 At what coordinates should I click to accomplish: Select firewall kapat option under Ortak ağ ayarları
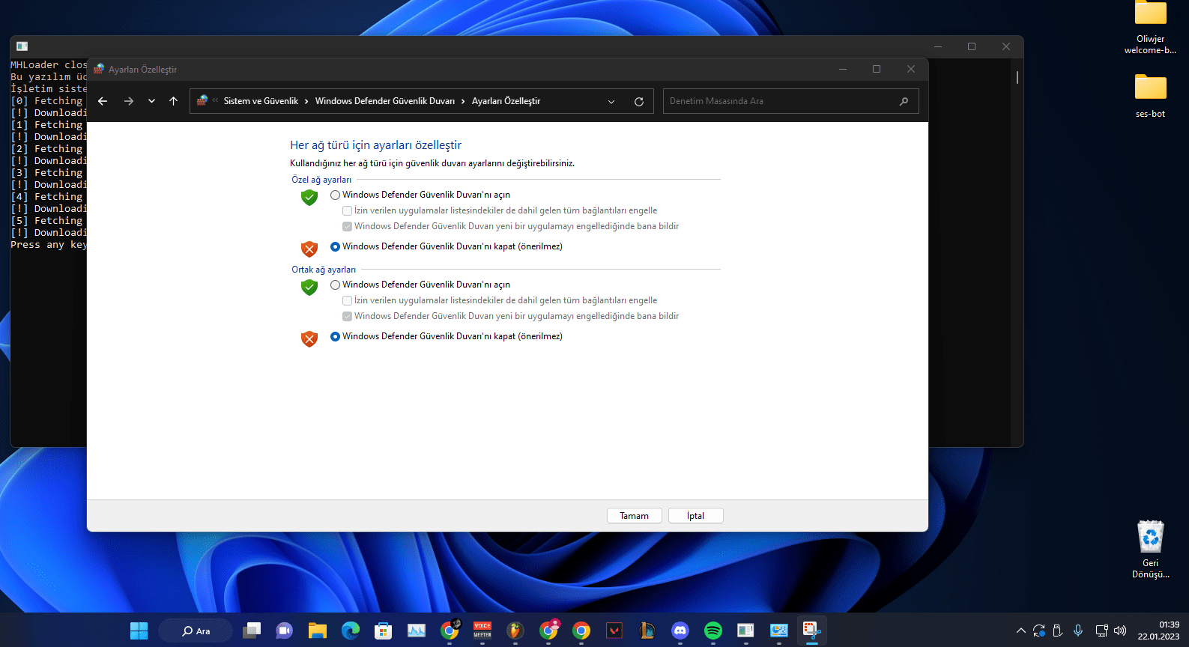point(335,336)
